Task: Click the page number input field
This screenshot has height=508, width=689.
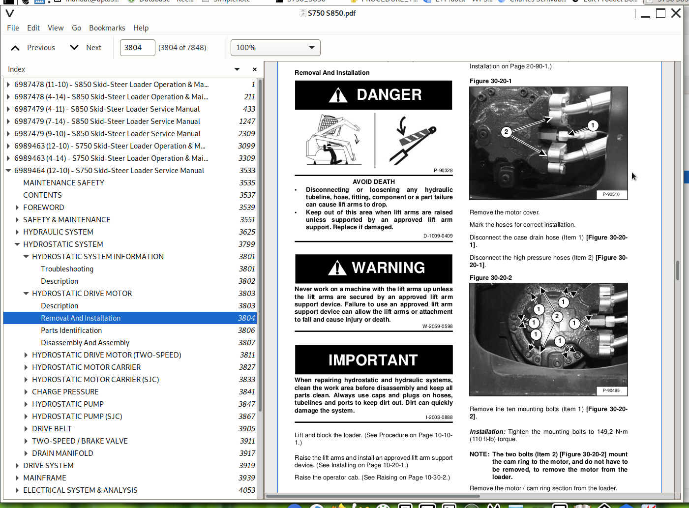Action: tap(137, 48)
